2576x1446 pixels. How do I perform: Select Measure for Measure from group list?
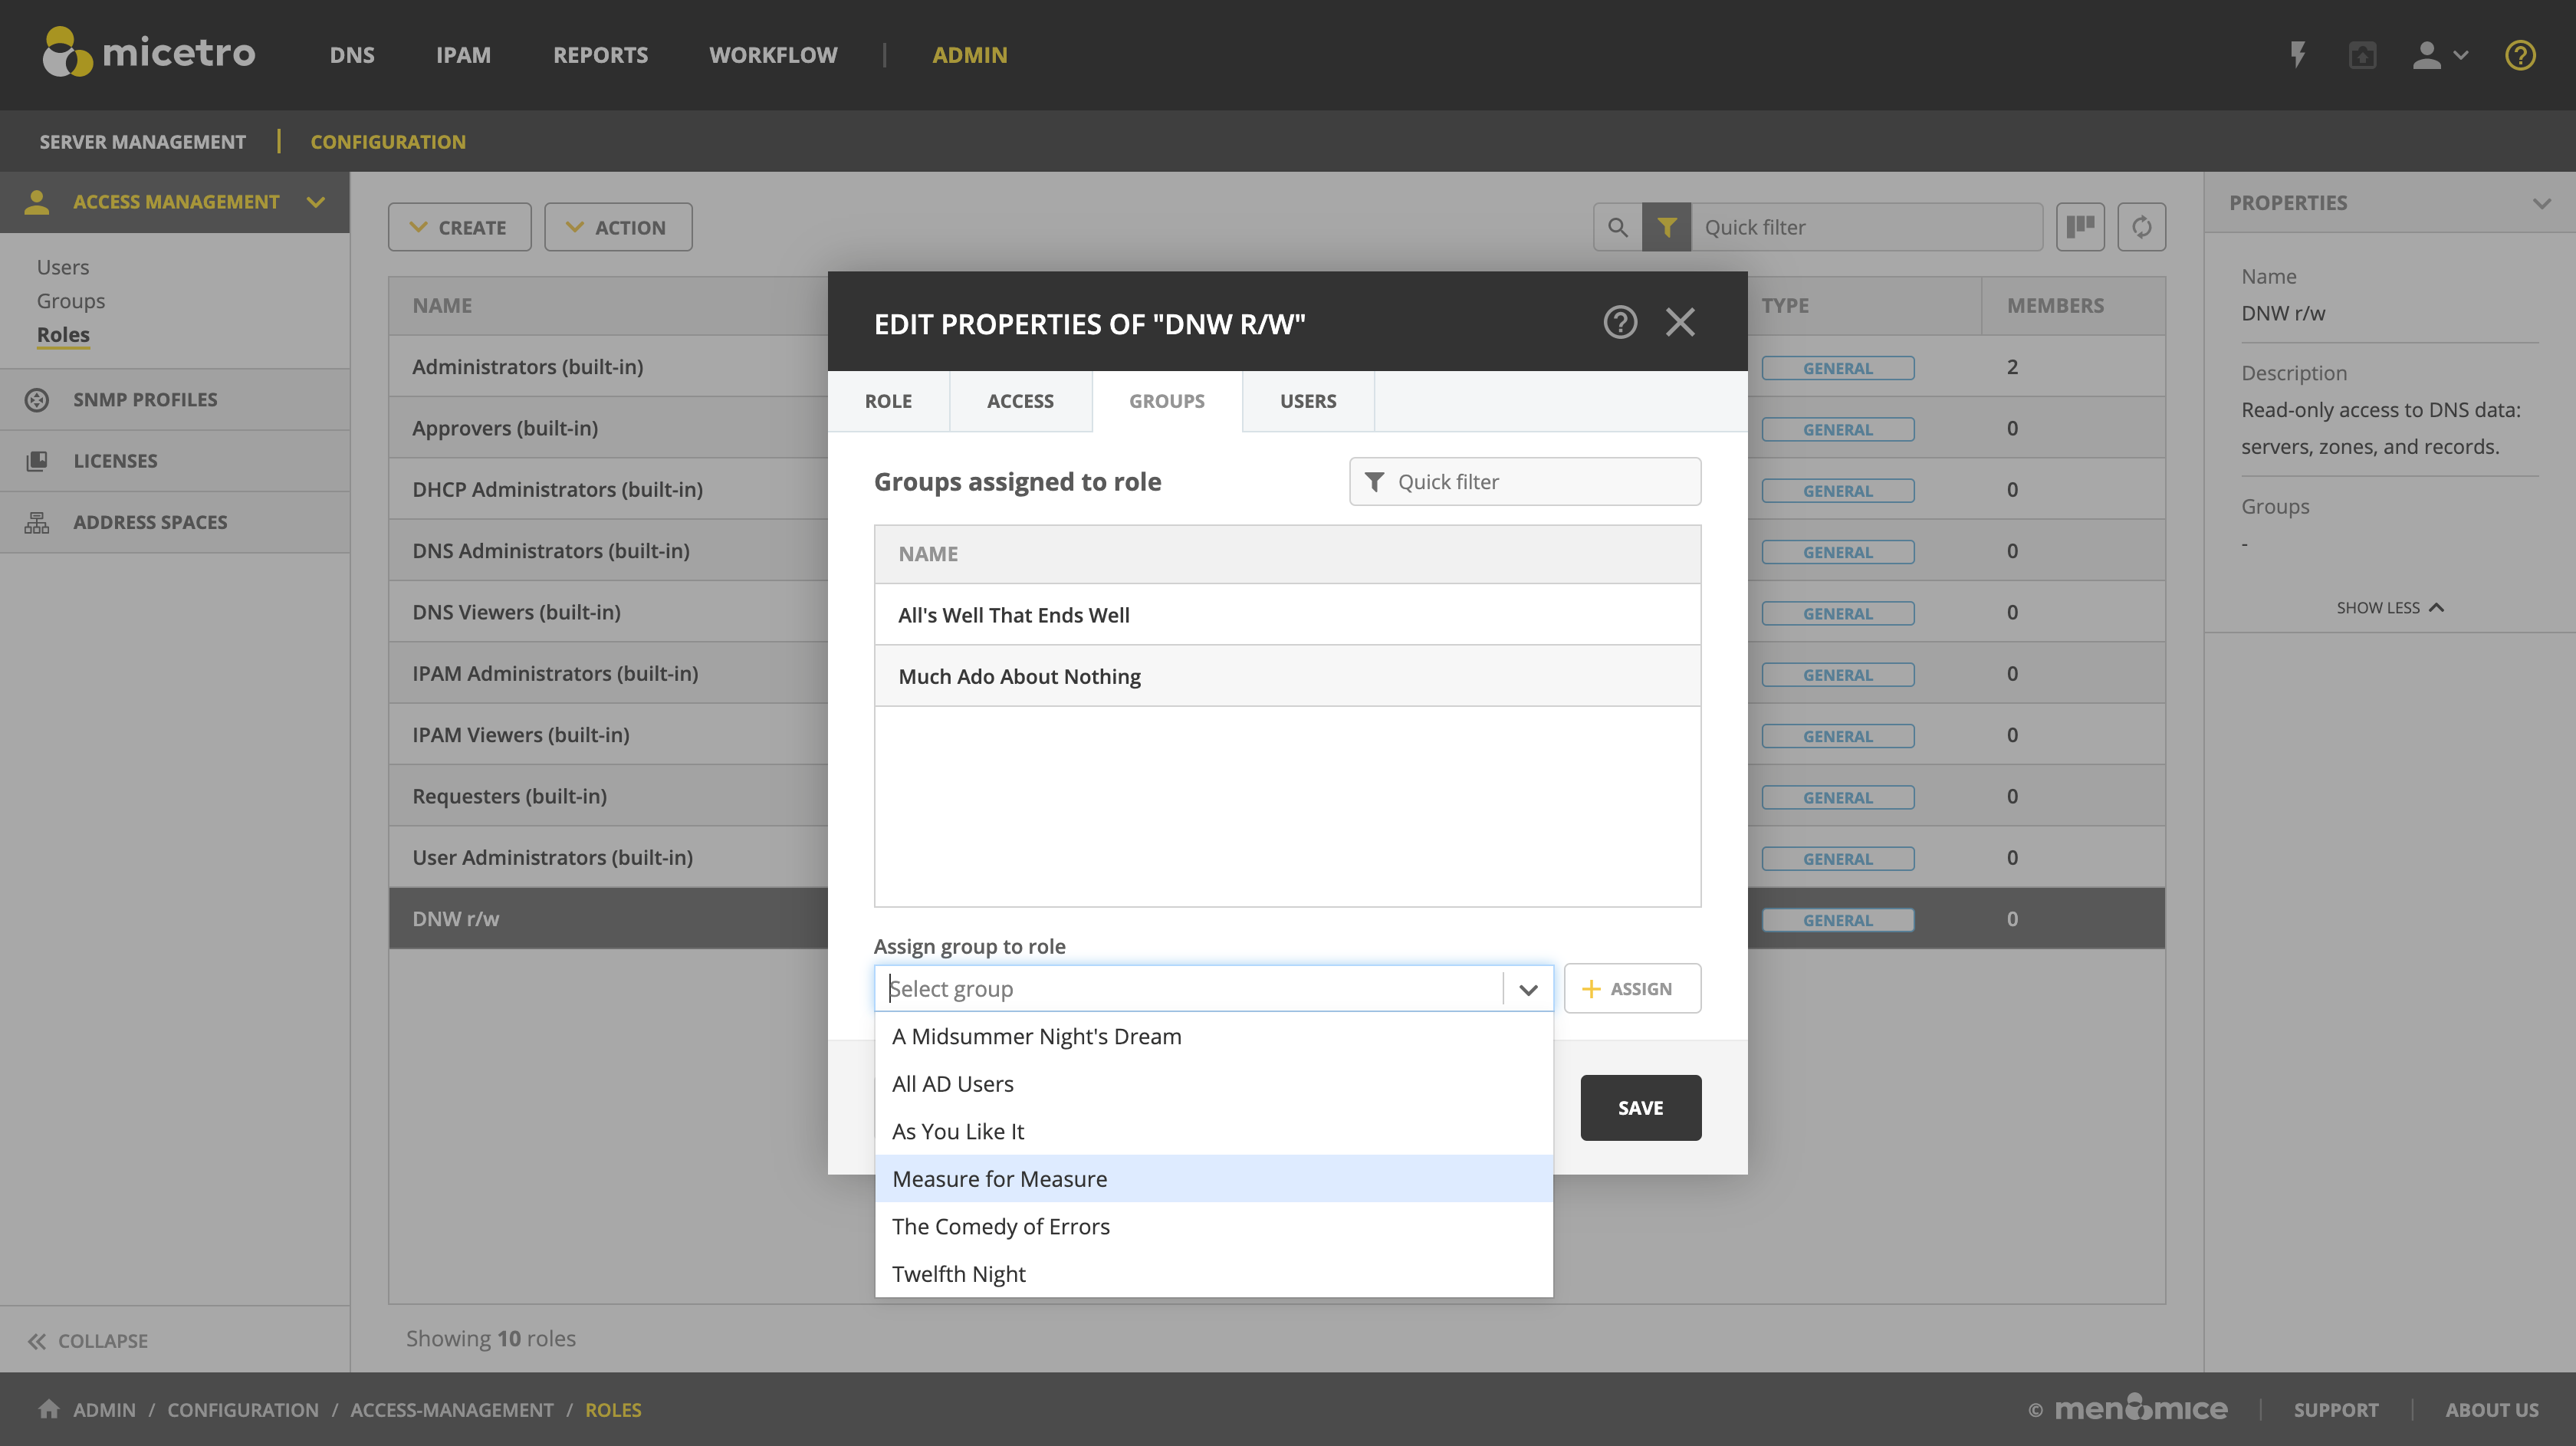point(1000,1179)
